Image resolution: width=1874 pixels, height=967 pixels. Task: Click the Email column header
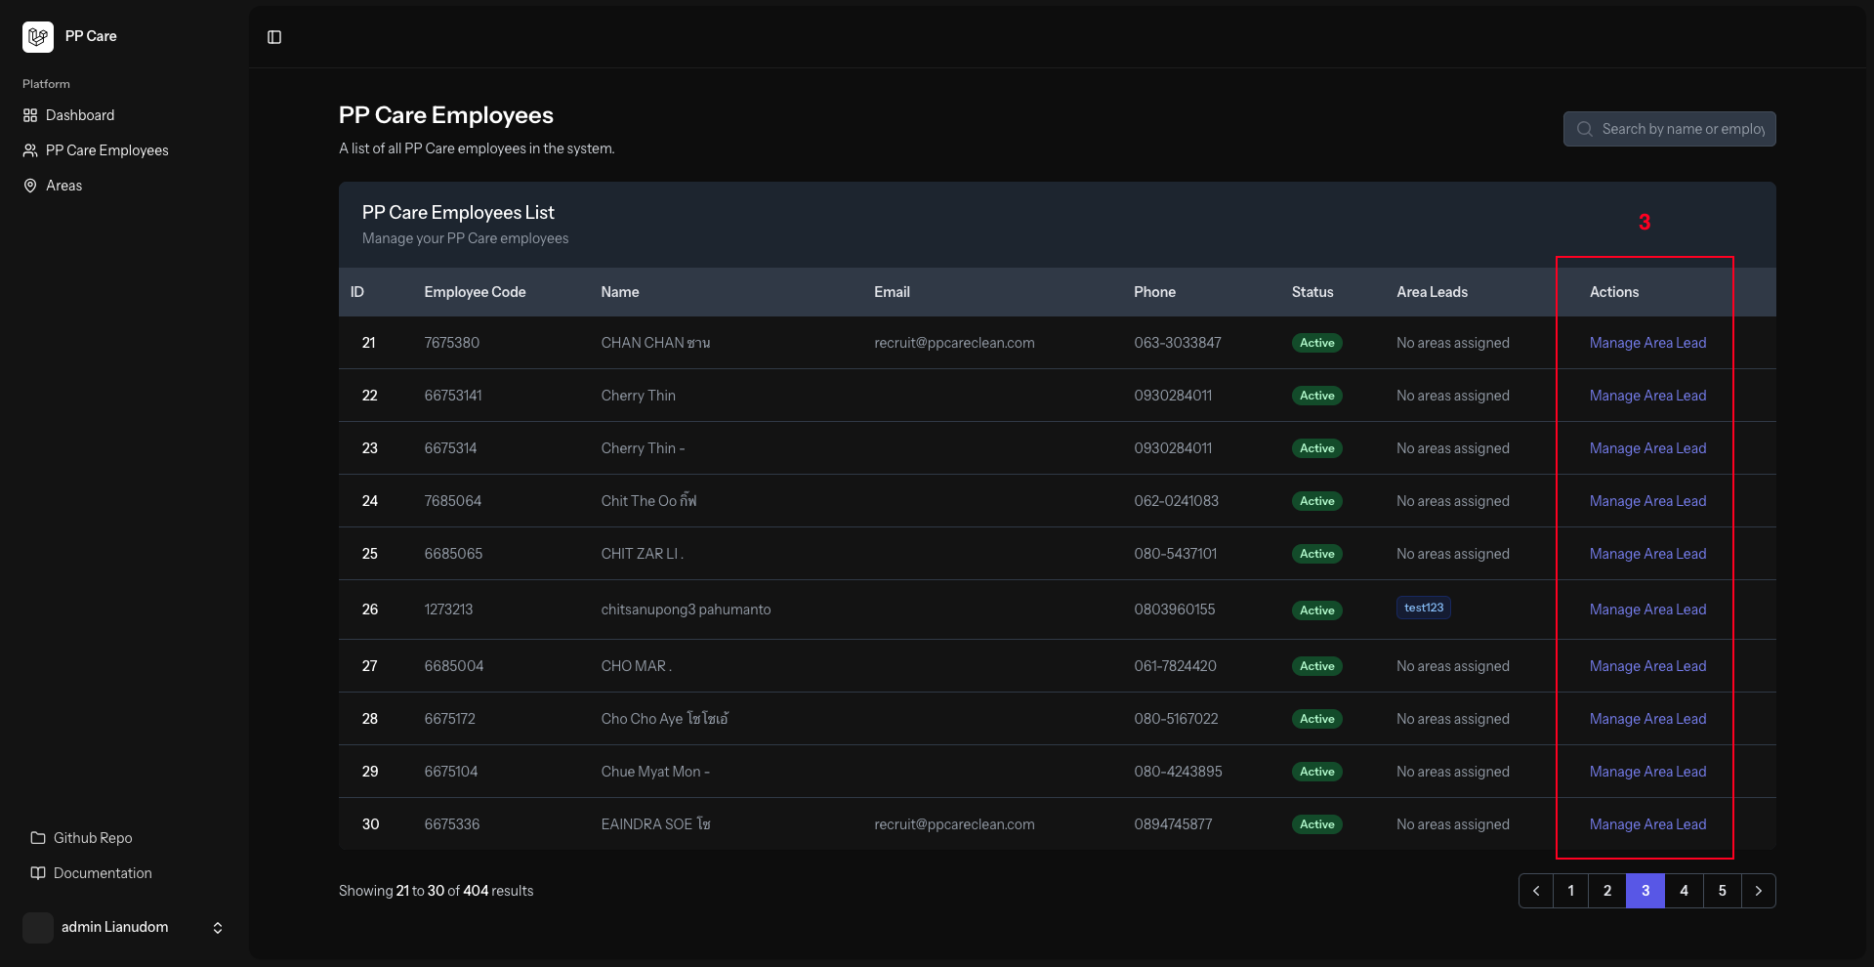(892, 292)
